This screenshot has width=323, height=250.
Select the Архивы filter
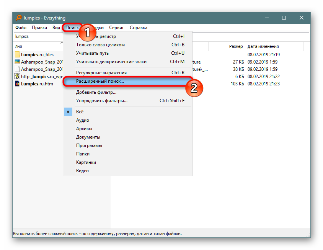click(127, 129)
